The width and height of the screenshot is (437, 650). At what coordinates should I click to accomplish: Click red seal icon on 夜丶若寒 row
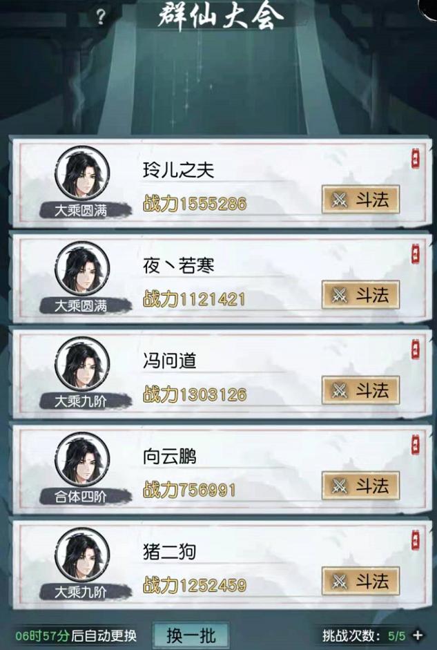click(416, 254)
